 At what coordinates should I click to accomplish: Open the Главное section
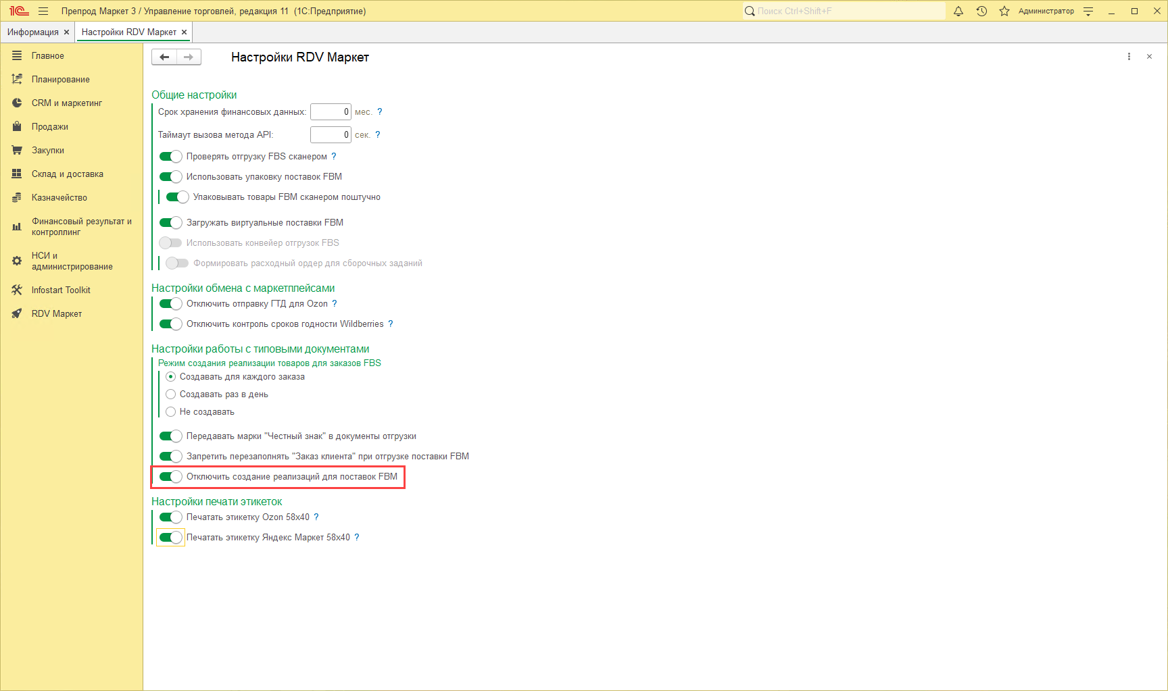72,55
